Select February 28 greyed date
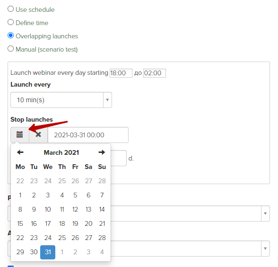The width and height of the screenshot is (278, 267). point(102,181)
